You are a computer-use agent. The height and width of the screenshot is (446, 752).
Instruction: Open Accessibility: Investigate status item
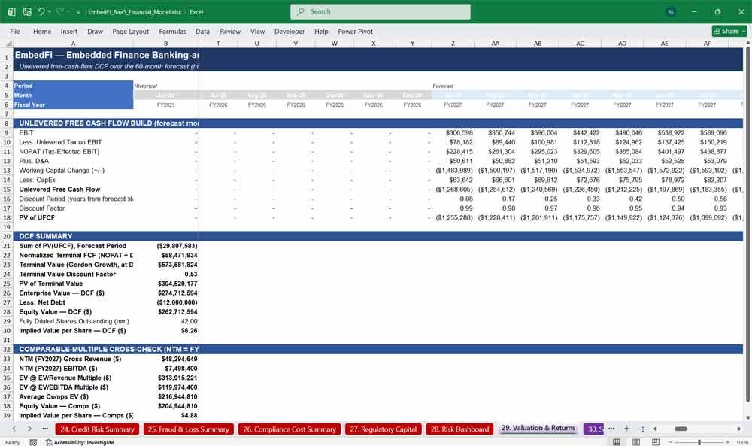tap(80, 442)
